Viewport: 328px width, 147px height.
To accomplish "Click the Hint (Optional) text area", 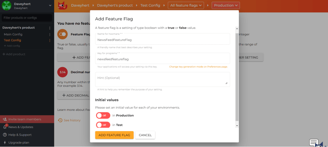I will click(x=163, y=79).
